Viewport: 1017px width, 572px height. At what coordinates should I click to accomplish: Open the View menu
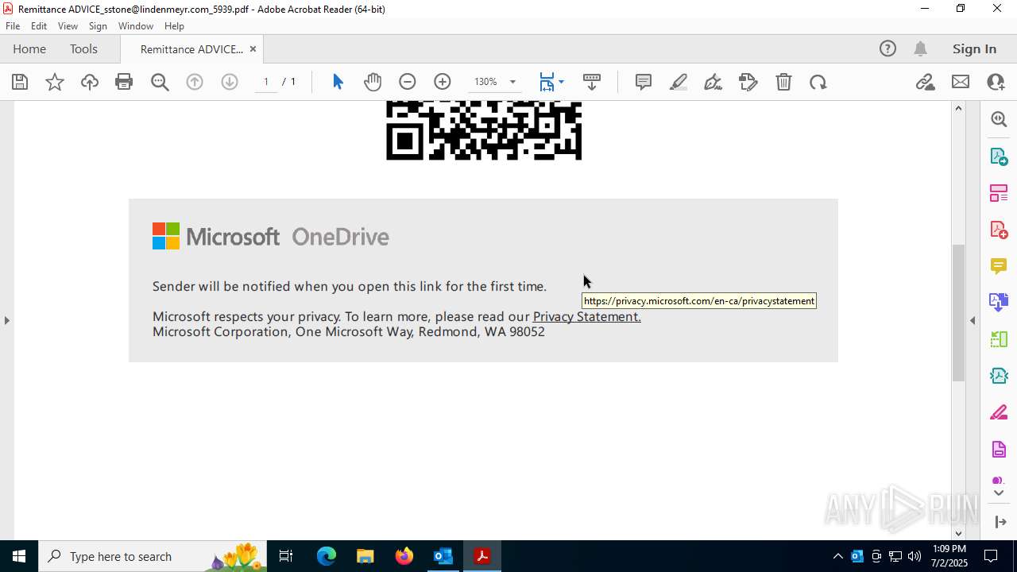click(68, 26)
